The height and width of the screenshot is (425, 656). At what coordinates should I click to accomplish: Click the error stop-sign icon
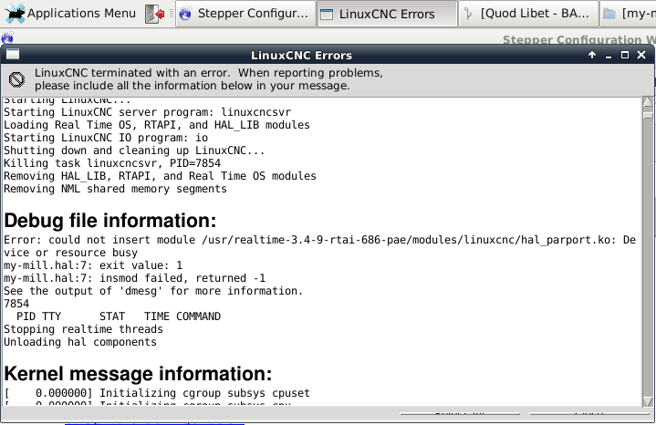[16, 79]
